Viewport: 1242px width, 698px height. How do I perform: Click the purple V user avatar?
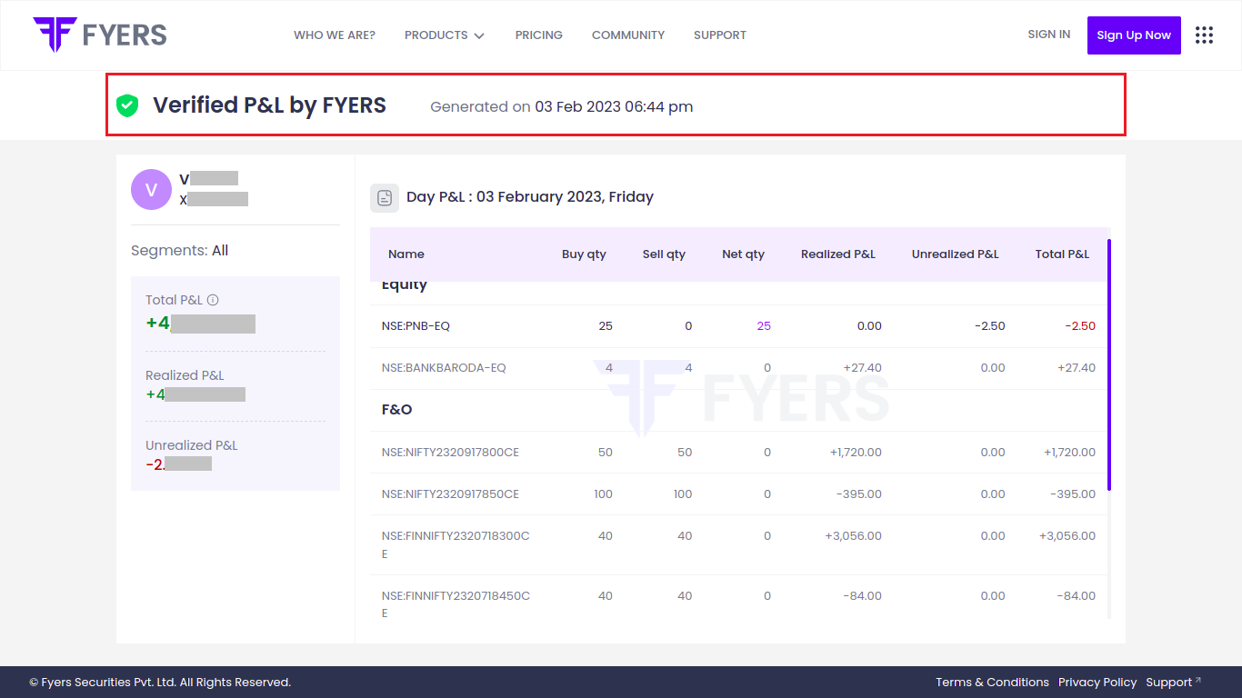(x=151, y=189)
